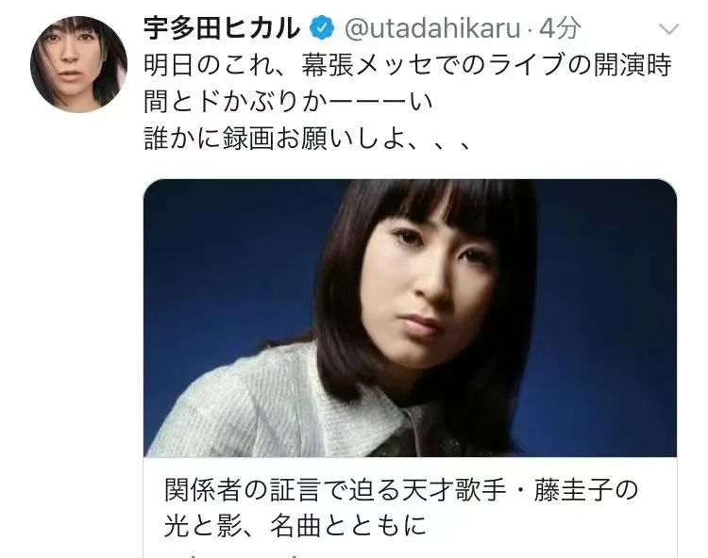This screenshot has height=558, width=708.
Task: Click the gray knit sweater in card photo
Action: 261,402
